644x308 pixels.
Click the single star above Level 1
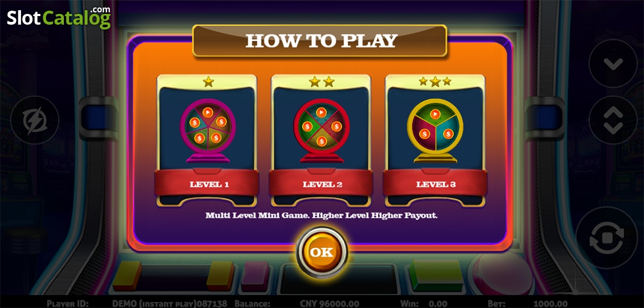[208, 82]
